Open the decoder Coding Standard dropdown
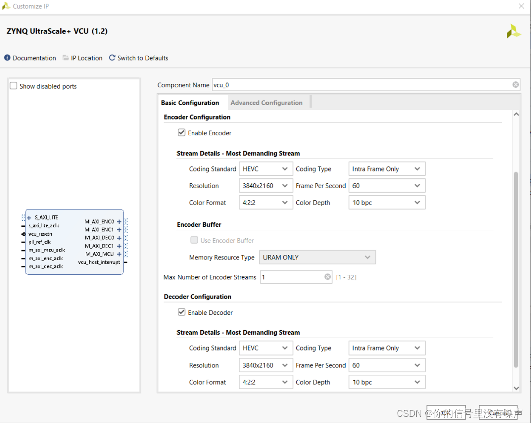 [x=266, y=348]
